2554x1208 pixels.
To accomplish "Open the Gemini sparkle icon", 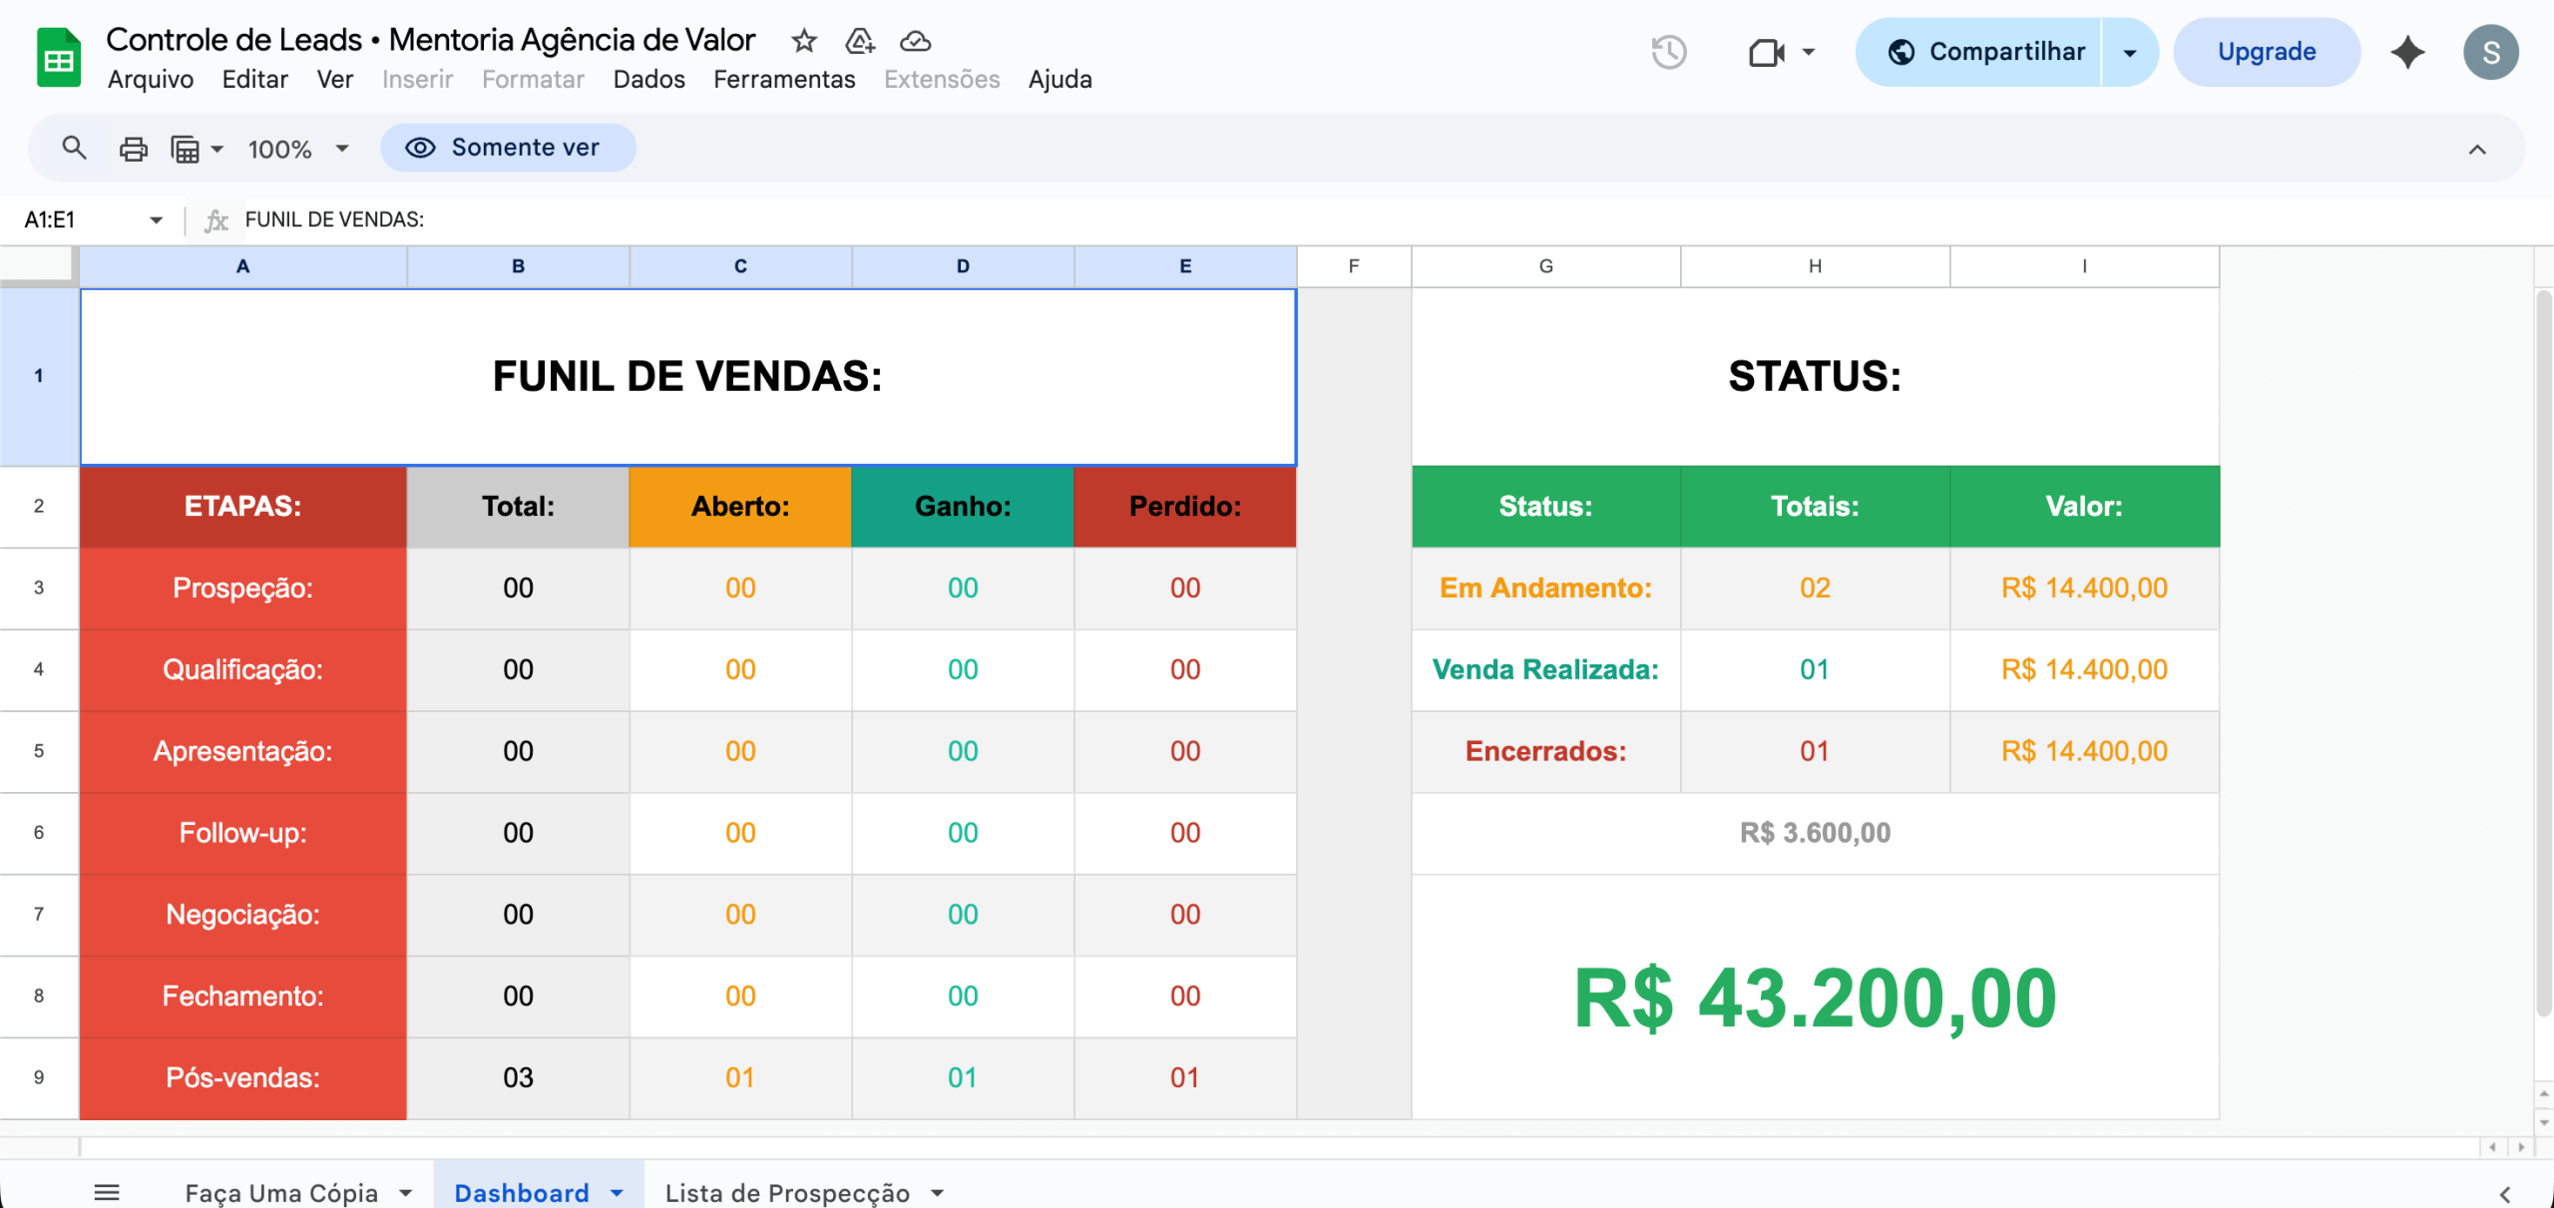I will tap(2407, 52).
